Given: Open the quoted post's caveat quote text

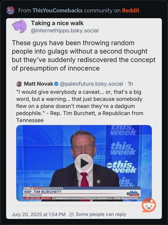Looking at the screenshot, I should (x=80, y=106).
